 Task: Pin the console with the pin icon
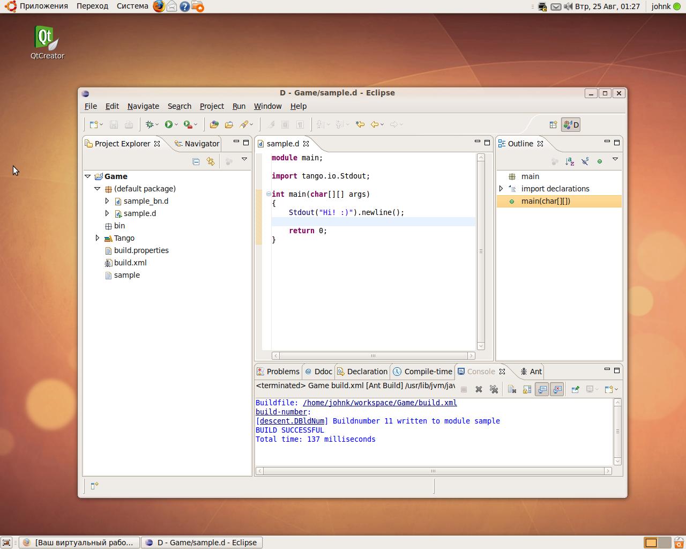point(575,390)
